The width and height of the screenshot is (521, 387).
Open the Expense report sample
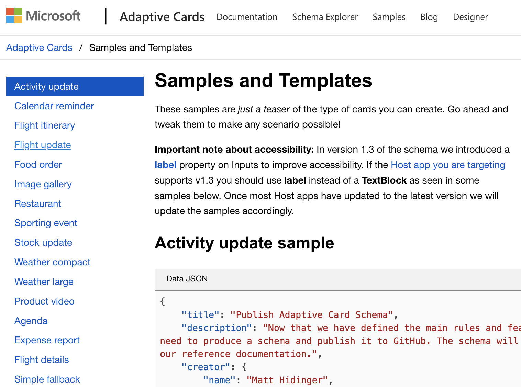47,340
